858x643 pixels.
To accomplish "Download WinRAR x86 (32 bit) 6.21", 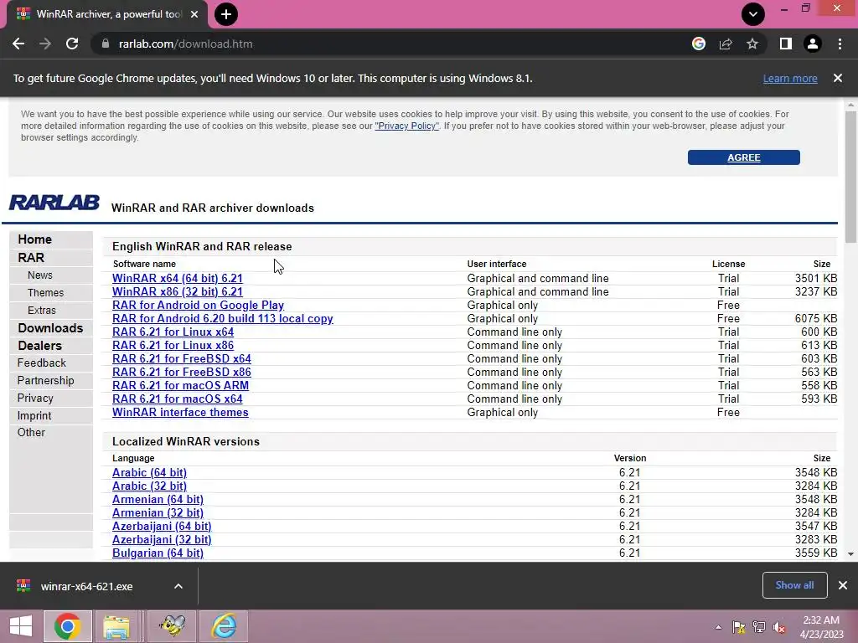I will coord(178,292).
